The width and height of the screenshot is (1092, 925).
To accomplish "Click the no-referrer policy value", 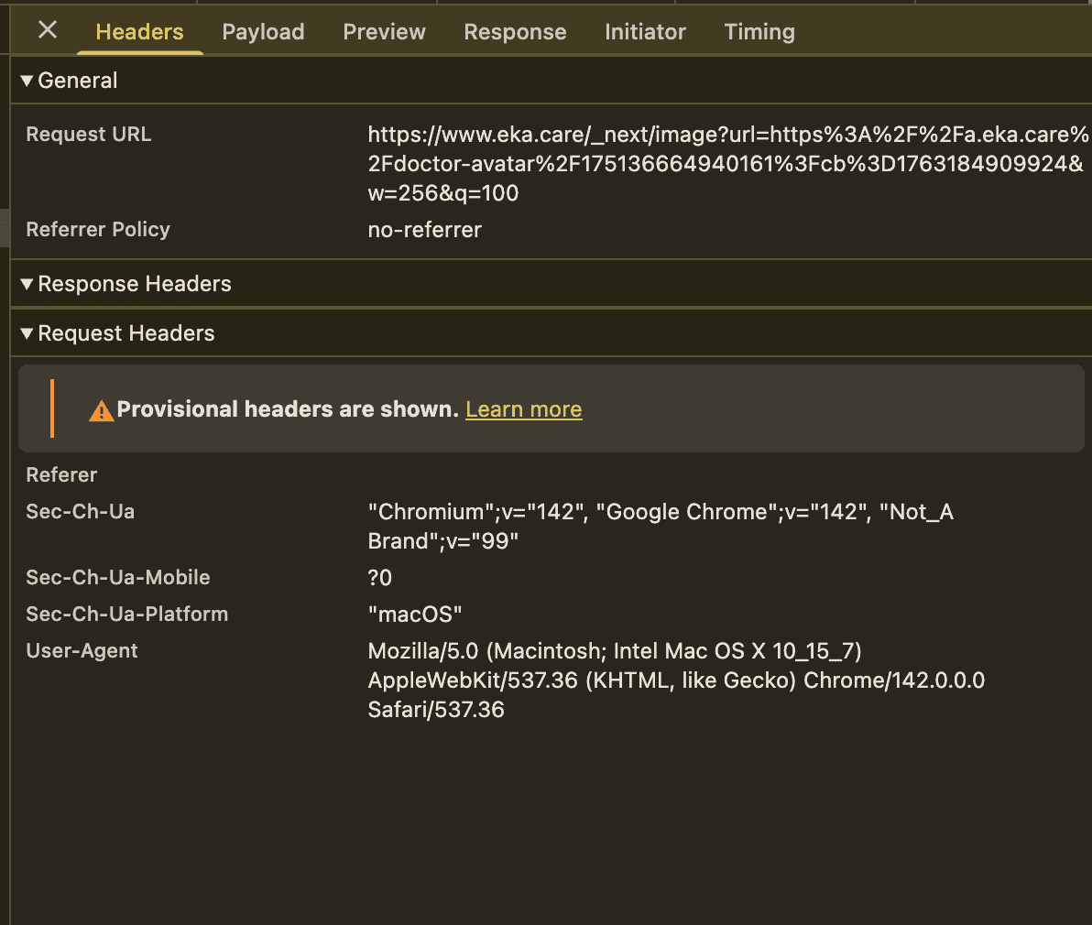I will (x=424, y=230).
